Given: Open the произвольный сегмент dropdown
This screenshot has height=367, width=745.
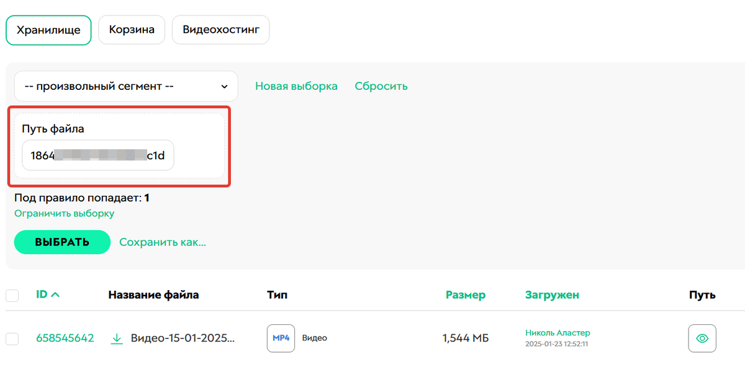Looking at the screenshot, I should pos(124,86).
